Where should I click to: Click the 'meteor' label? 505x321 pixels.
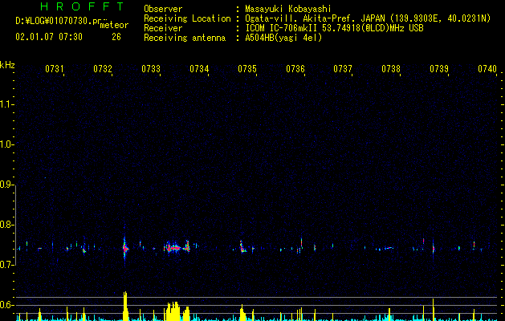click(x=114, y=25)
